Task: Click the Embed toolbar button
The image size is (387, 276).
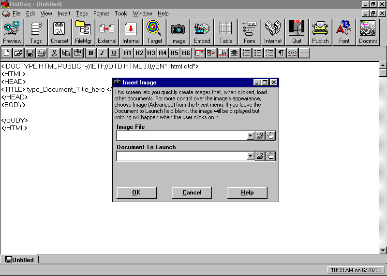Action: (x=202, y=32)
